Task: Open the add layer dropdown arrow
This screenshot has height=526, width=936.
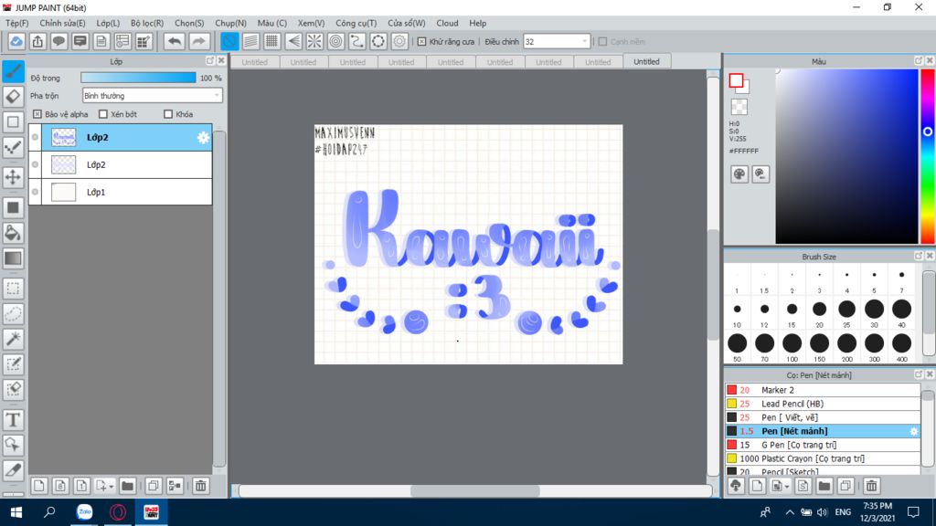Action: tap(111, 487)
